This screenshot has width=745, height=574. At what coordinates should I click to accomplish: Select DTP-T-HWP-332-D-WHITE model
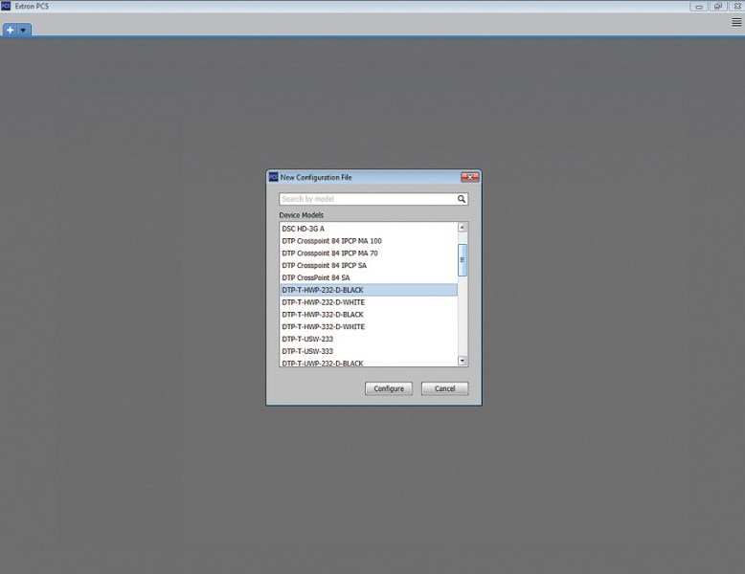tap(369, 327)
